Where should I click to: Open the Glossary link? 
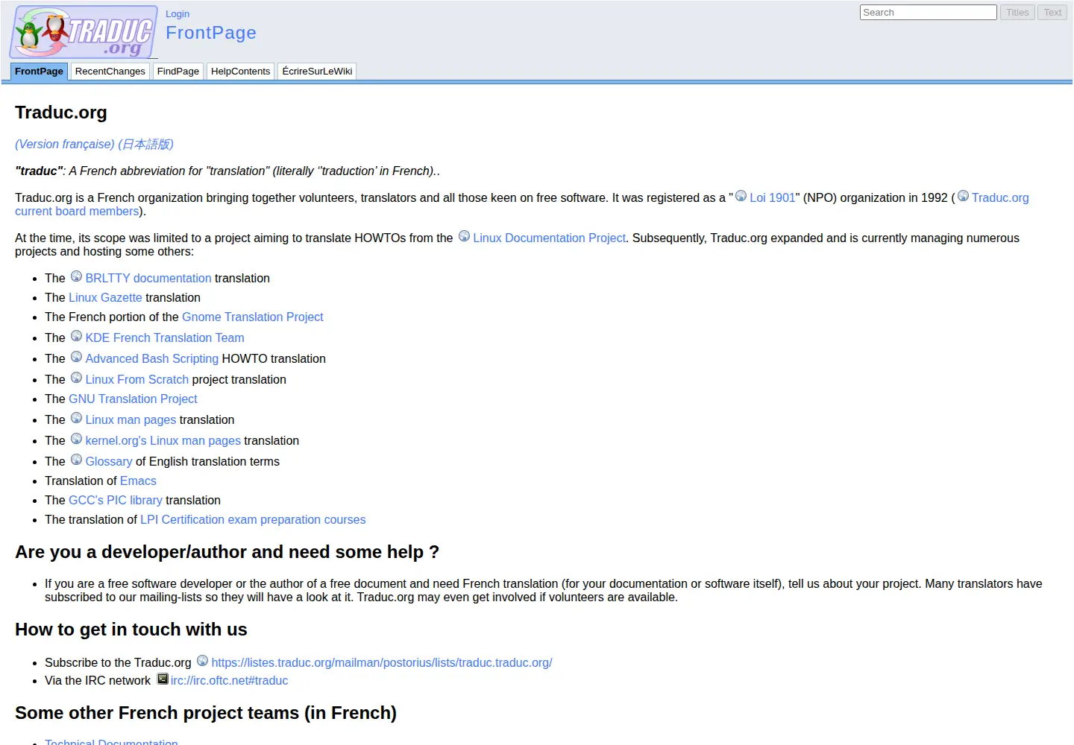coord(109,462)
